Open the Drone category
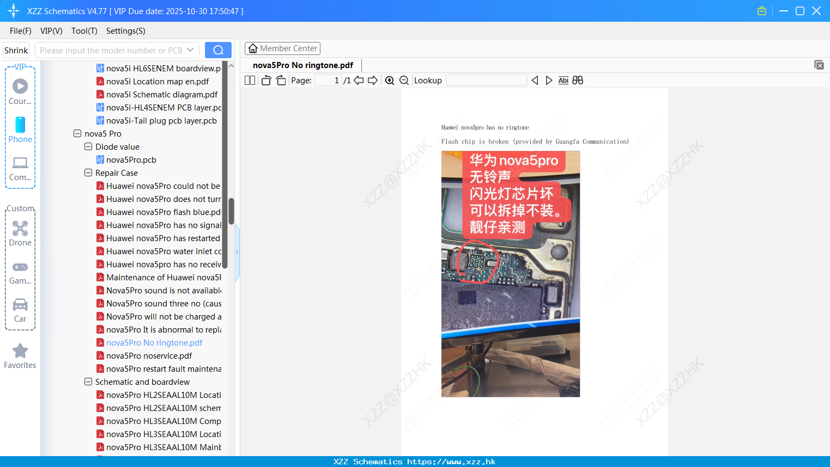Image resolution: width=830 pixels, height=467 pixels. [x=20, y=234]
